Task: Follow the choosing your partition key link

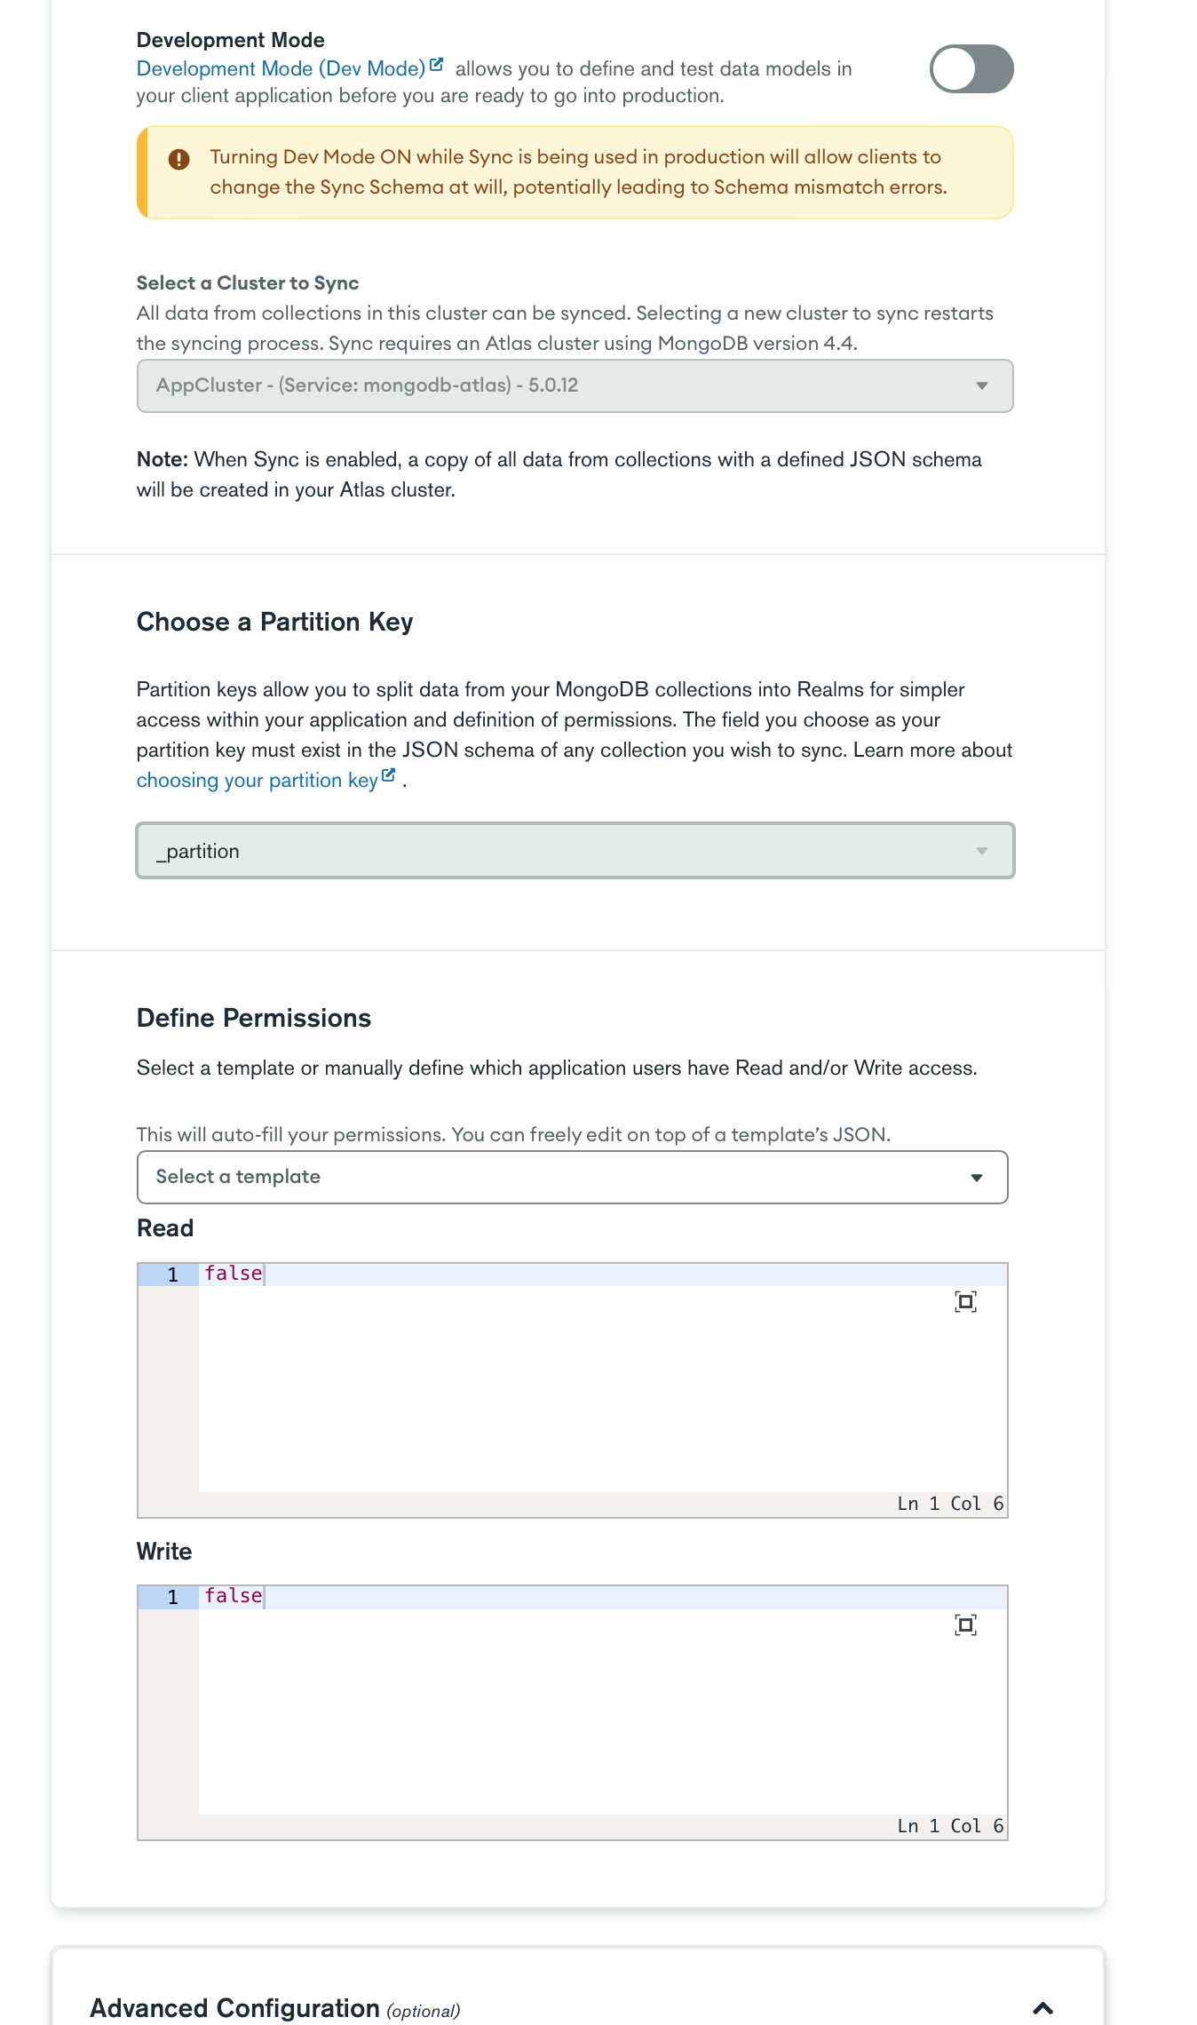Action: (x=257, y=781)
